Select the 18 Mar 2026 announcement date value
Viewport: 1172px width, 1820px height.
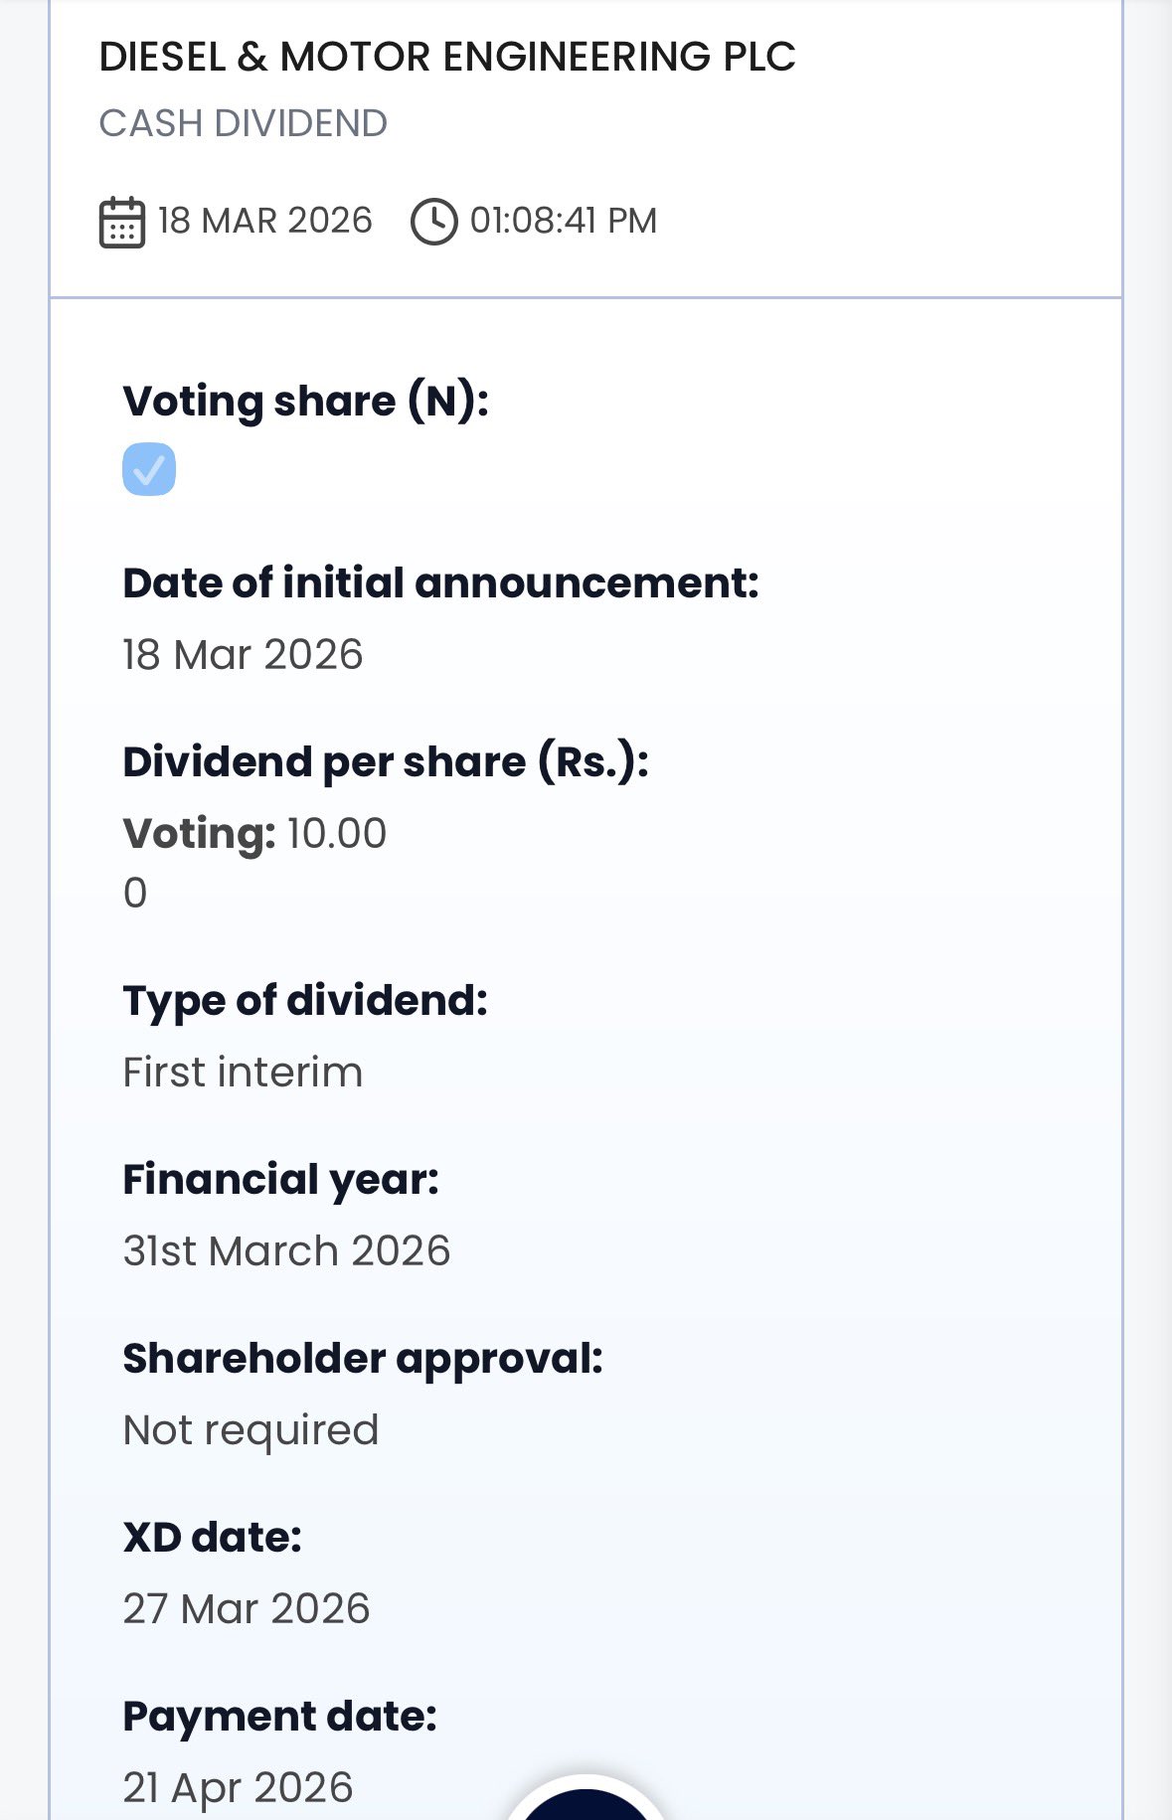243,655
